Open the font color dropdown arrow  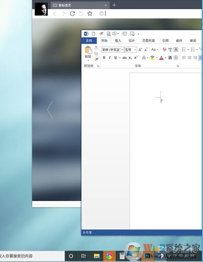click(166, 58)
